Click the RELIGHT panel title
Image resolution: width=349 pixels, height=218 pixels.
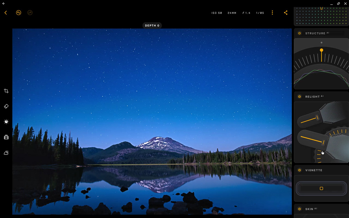pyautogui.click(x=312, y=97)
